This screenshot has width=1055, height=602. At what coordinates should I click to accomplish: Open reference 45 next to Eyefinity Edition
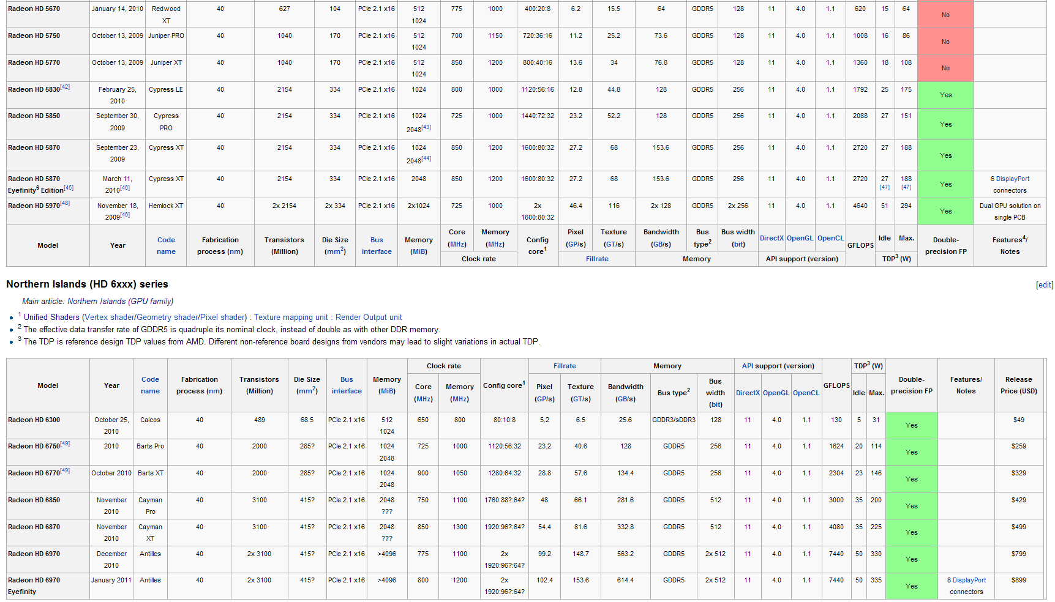coord(69,188)
